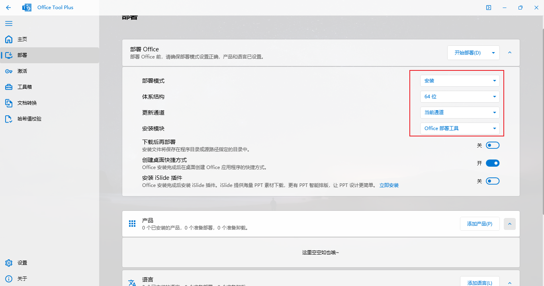This screenshot has width=544, height=286.
Task: Click the 添加产品(P) button
Action: [x=479, y=224]
